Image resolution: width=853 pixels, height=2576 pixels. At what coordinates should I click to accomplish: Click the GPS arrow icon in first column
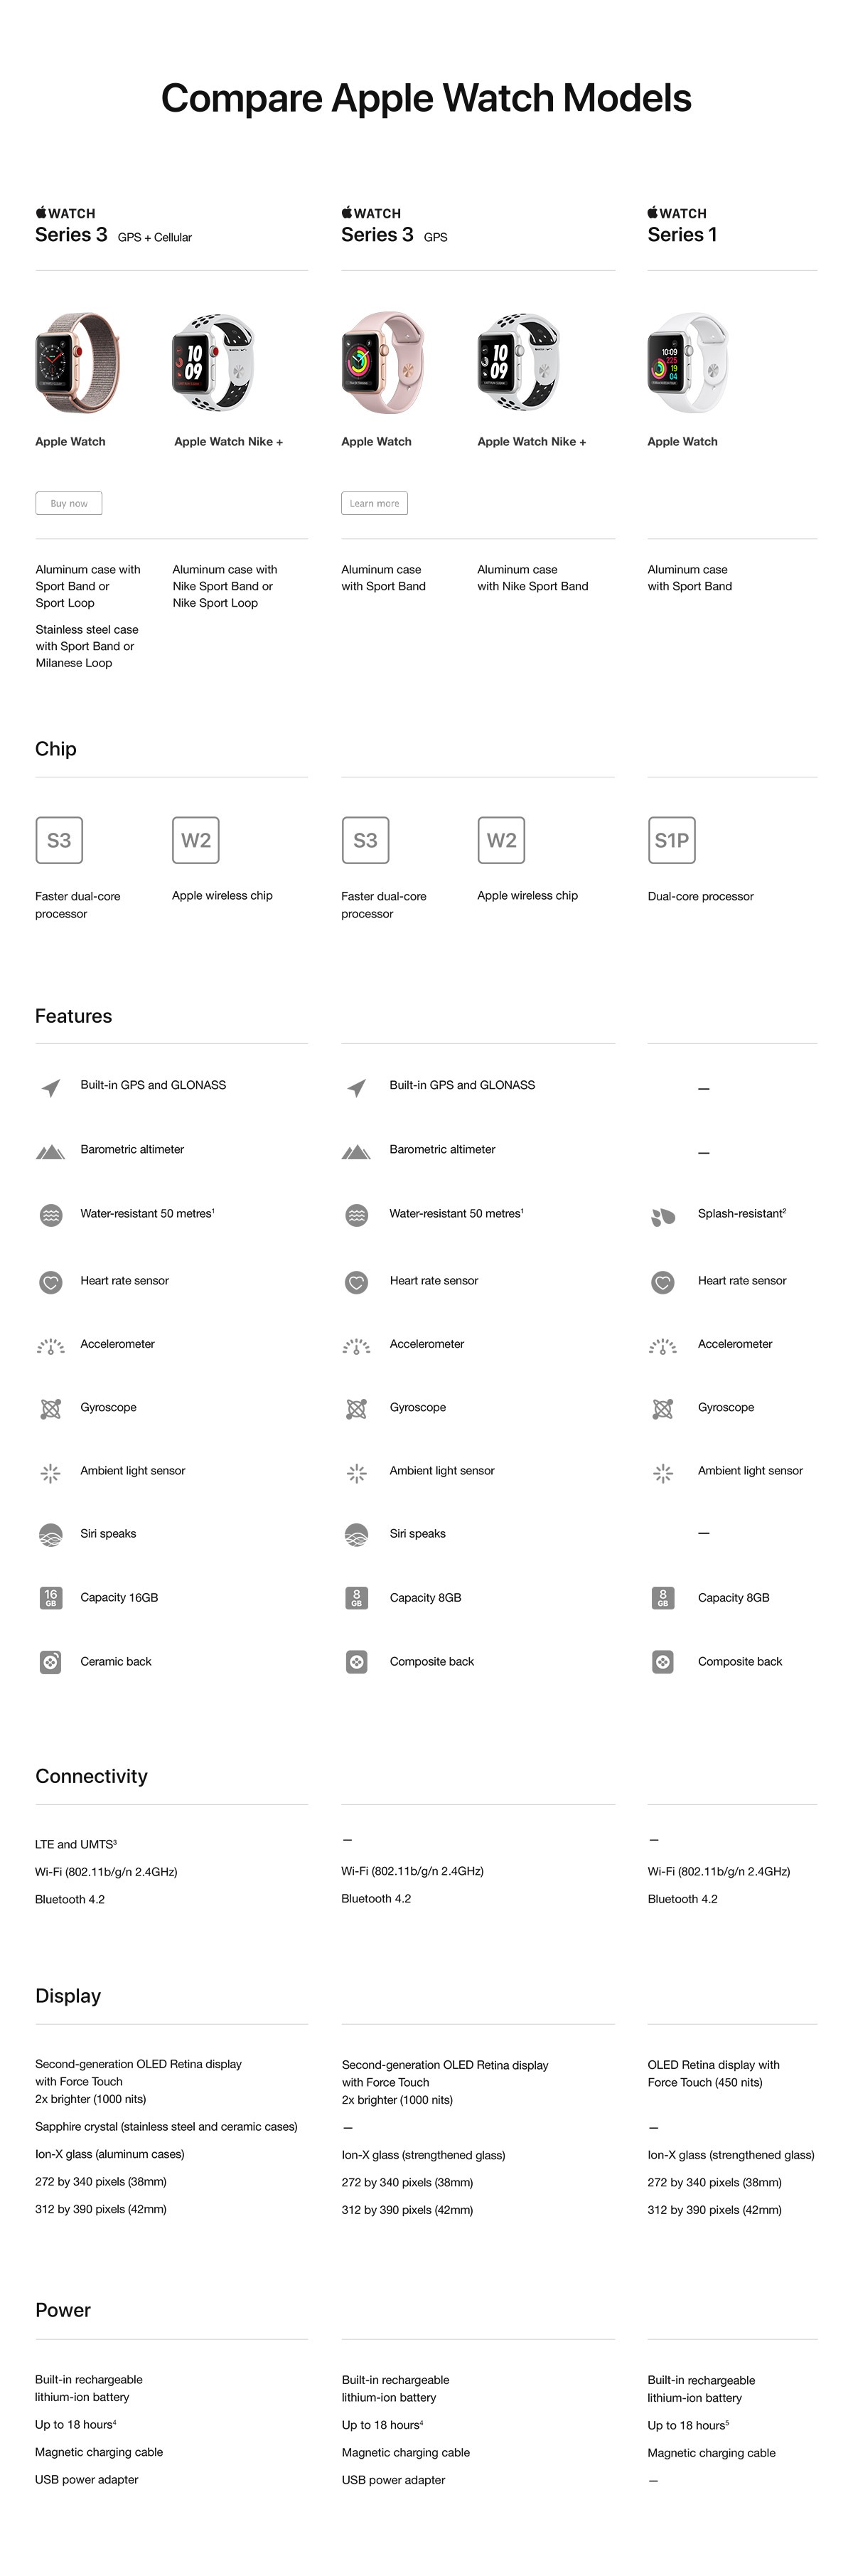(x=51, y=1087)
